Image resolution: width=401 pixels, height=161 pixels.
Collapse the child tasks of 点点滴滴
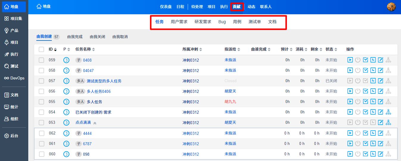click(95, 123)
